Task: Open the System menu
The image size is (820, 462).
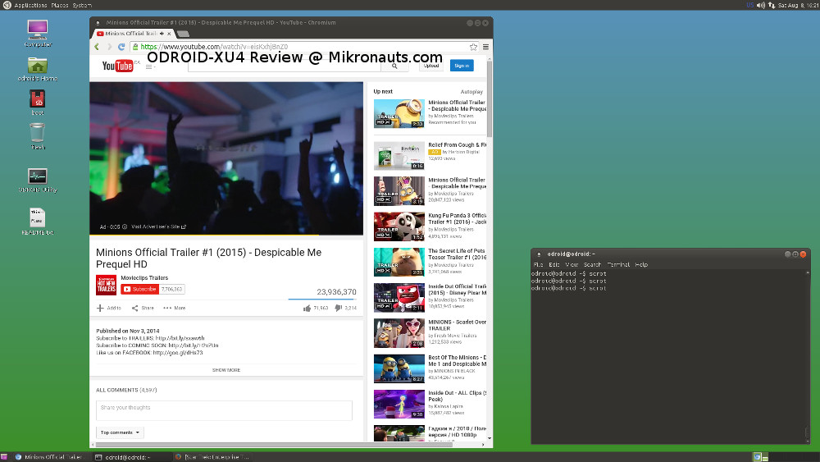Action: 82,5
